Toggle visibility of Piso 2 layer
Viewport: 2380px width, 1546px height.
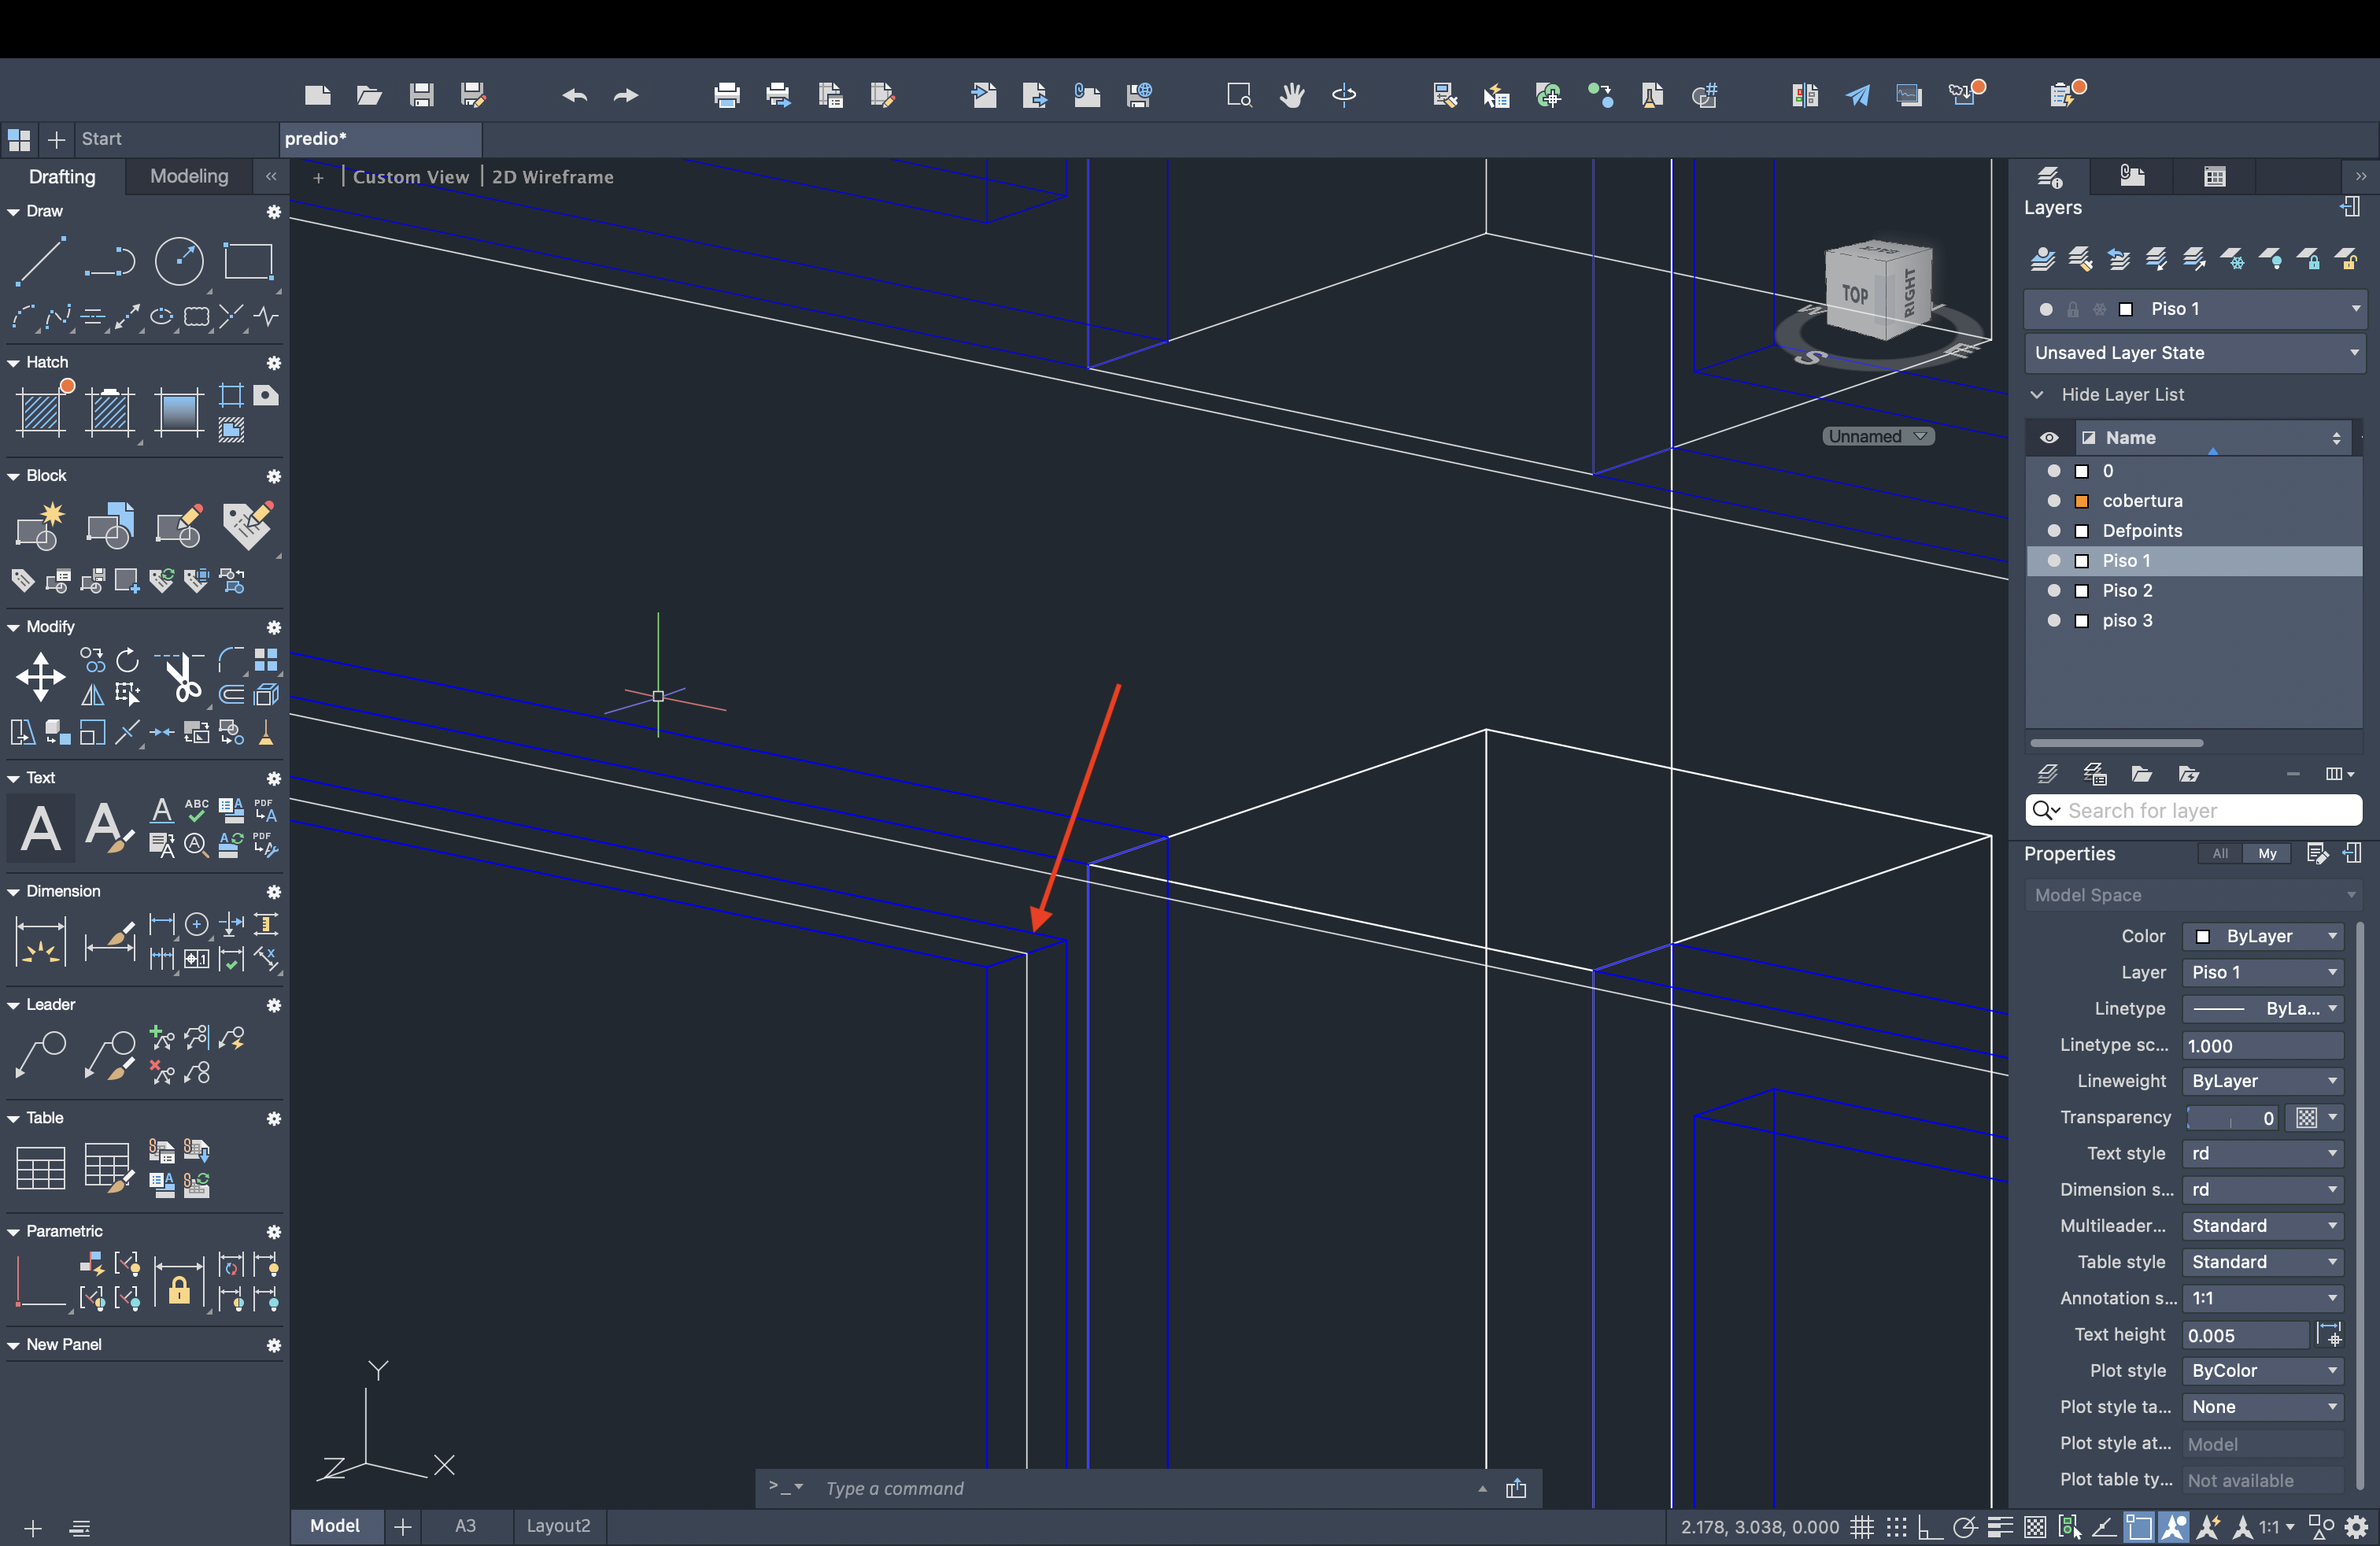coord(2054,591)
